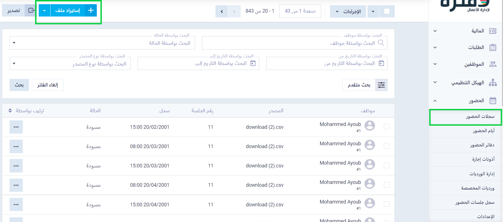Open ورديات المخصصة menu item
The image size is (503, 222).
point(466,188)
